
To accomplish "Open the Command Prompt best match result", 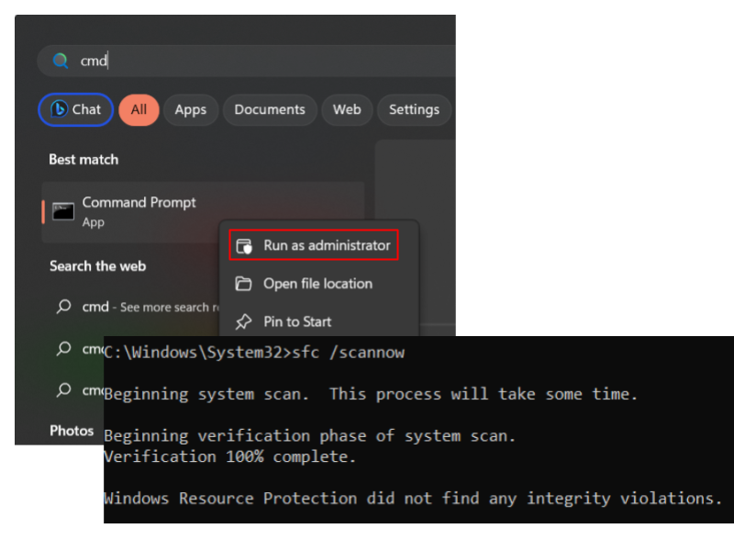I will click(x=203, y=212).
